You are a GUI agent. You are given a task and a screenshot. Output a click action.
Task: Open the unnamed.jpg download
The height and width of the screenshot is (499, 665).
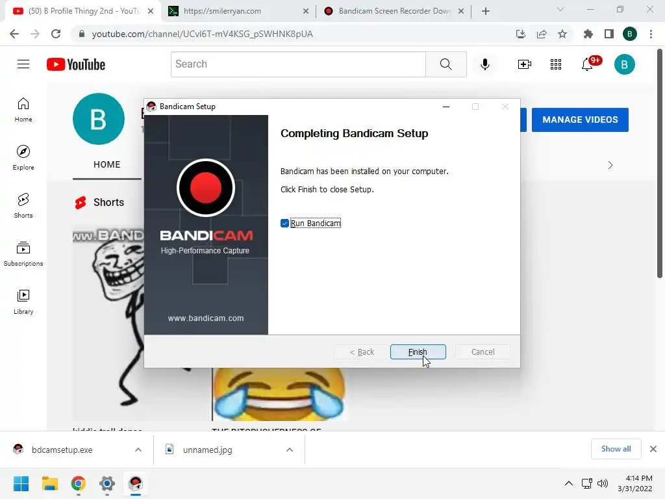pos(207,450)
